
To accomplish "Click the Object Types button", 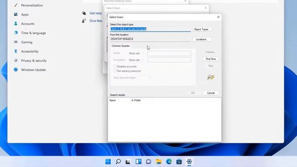I will 202,29.
